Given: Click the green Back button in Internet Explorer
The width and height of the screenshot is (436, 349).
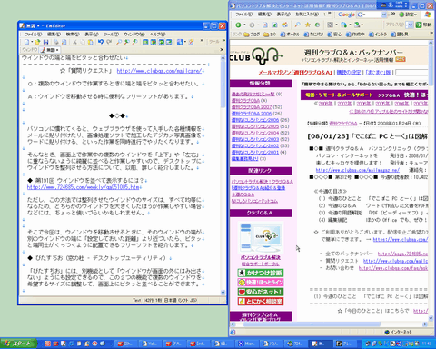Looking at the screenshot, I should pos(238,25).
